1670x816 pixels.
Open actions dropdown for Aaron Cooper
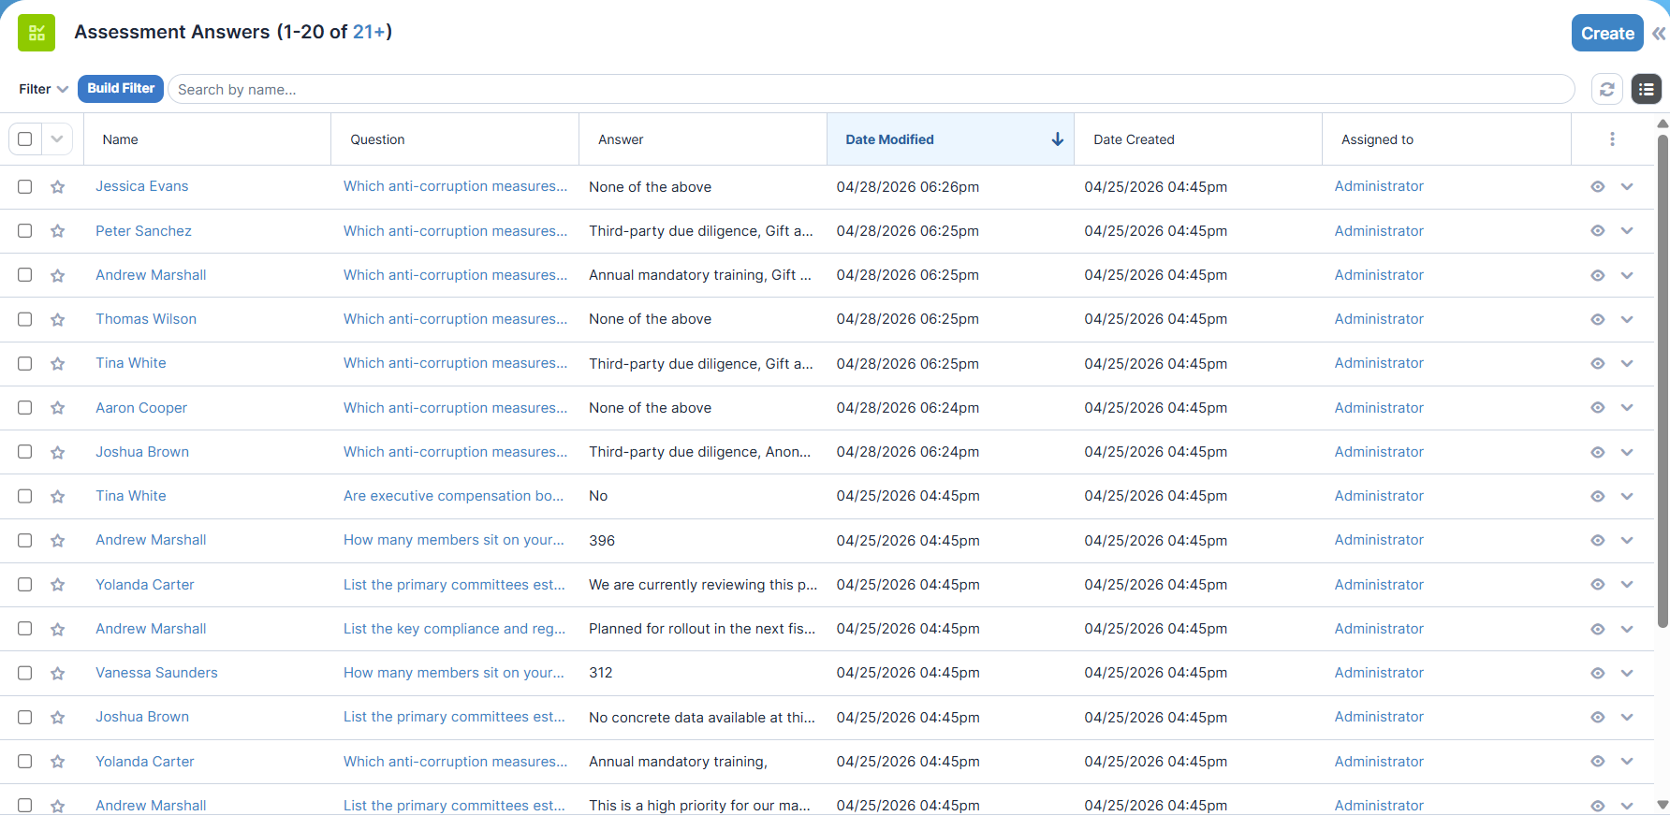pos(1628,408)
